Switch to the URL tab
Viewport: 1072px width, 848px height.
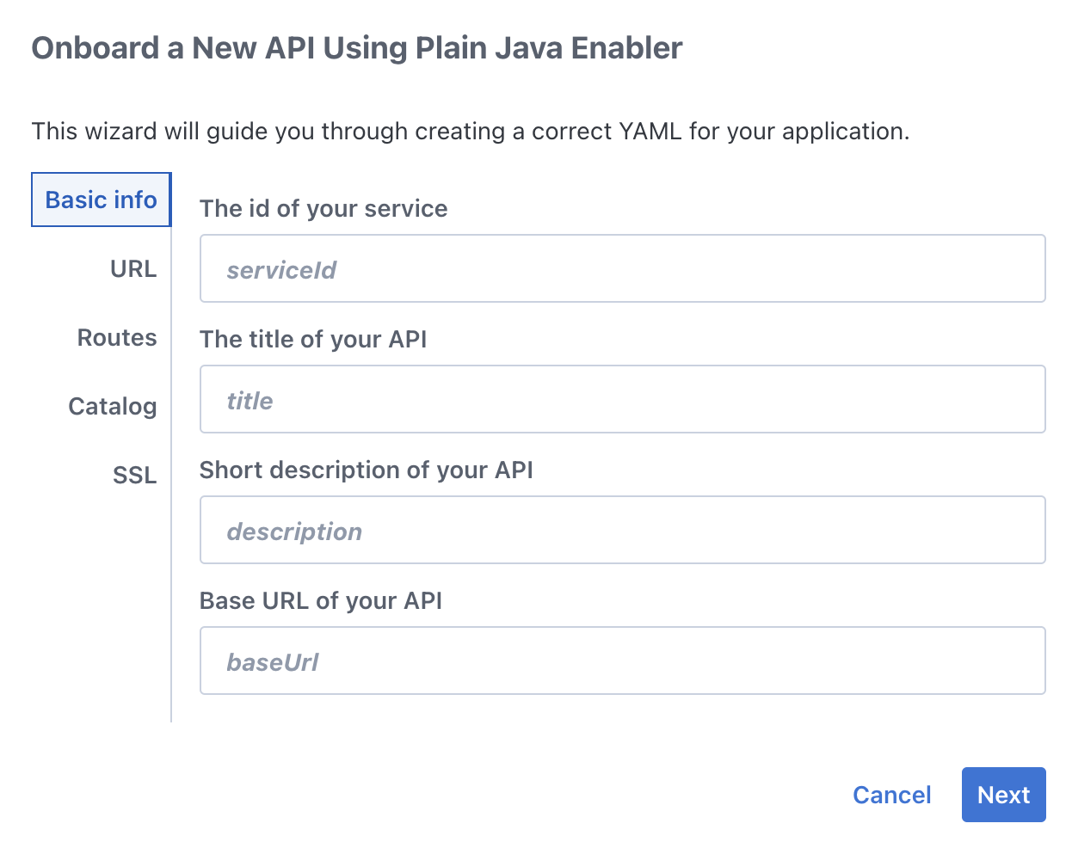point(133,269)
